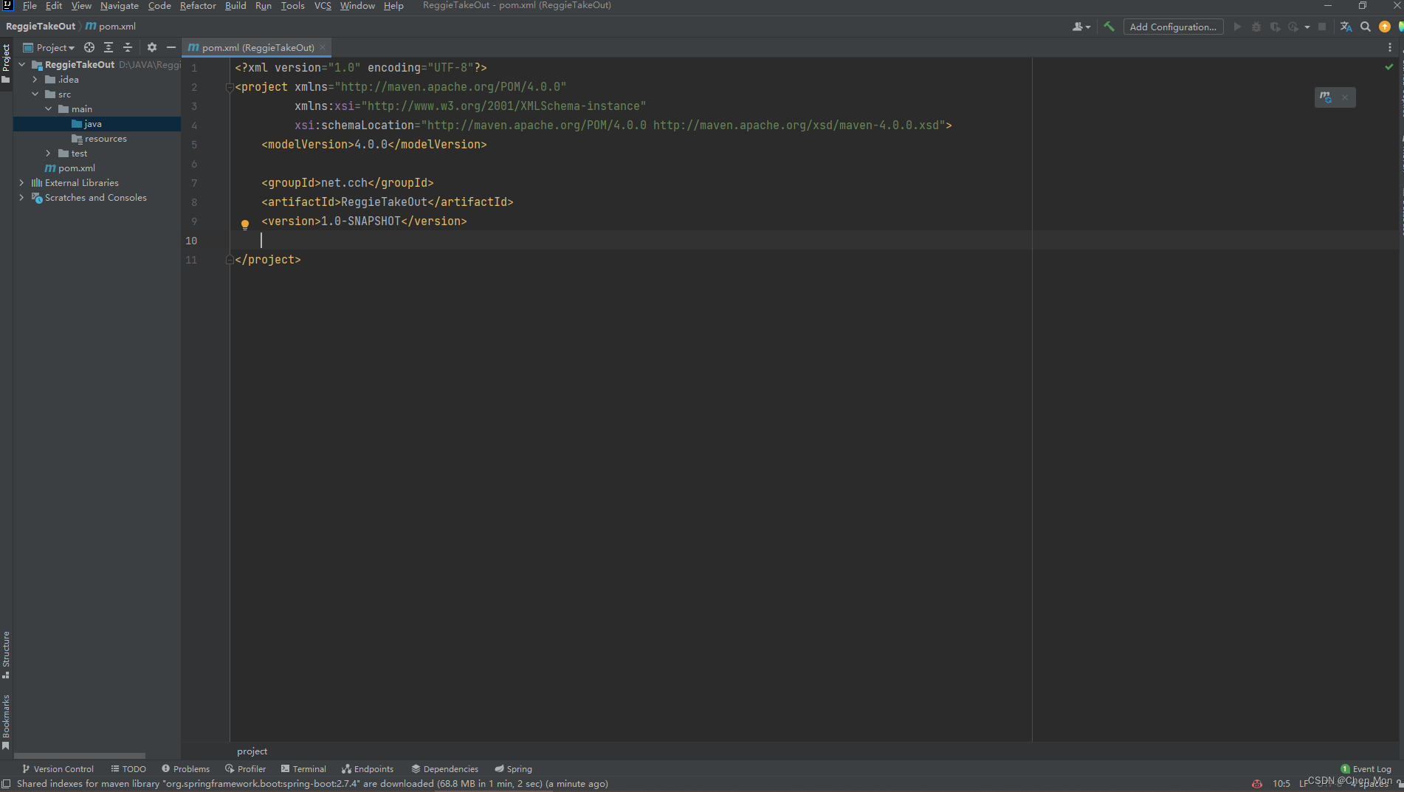Screen dimensions: 1404x792
Task: Open the Endpoints tool window
Action: tap(368, 769)
